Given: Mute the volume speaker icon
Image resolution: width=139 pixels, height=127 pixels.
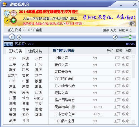Looking at the screenshot, I should coord(115,37).
